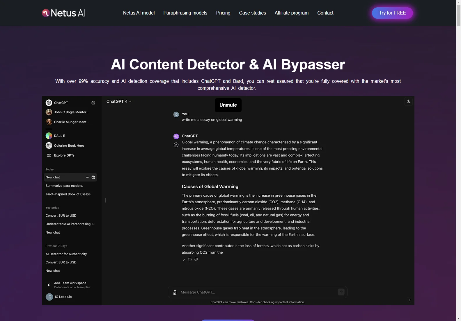
Task: Select John C Bogle Mentor avatar
Action: click(49, 112)
